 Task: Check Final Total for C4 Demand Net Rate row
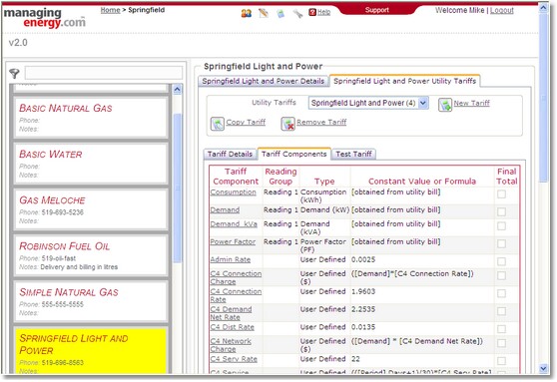[x=501, y=311]
